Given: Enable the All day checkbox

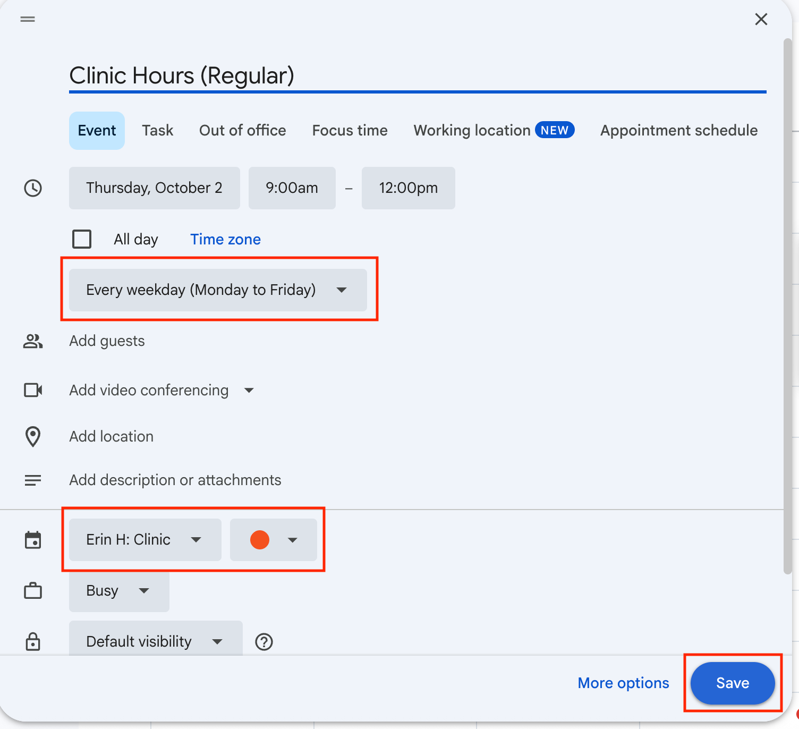Looking at the screenshot, I should (x=82, y=239).
